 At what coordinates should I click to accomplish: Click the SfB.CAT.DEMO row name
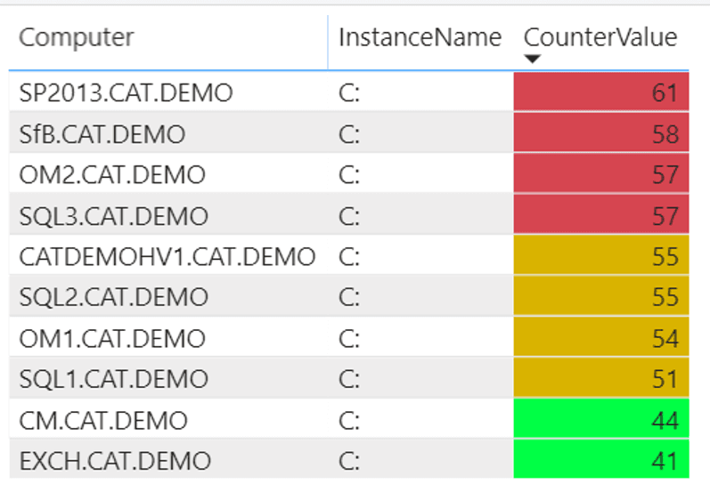click(102, 134)
